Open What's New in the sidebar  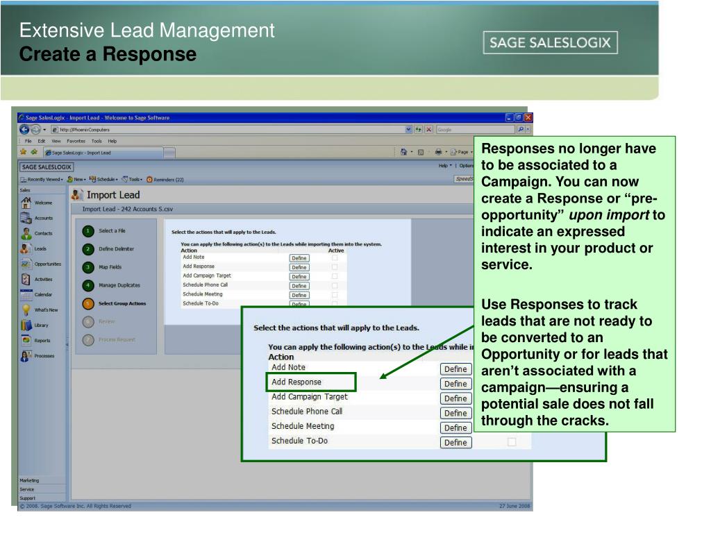40,310
